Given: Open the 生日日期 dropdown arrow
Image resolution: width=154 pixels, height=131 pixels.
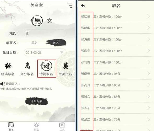Looking at the screenshot, I should (x=62, y=52).
